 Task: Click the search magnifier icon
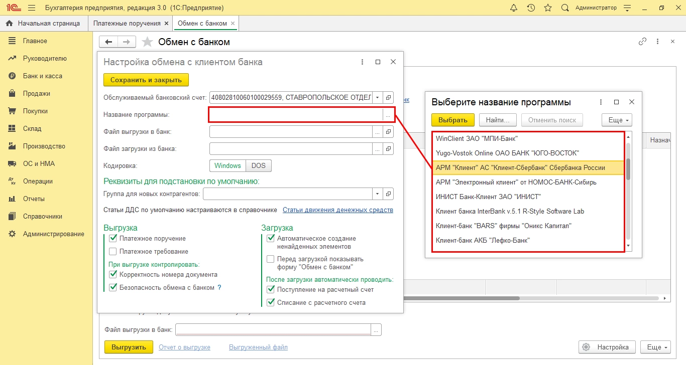click(x=565, y=8)
